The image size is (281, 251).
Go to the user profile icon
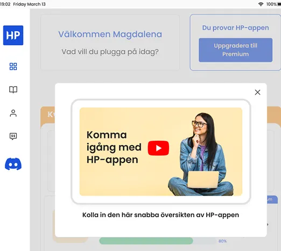tap(13, 113)
